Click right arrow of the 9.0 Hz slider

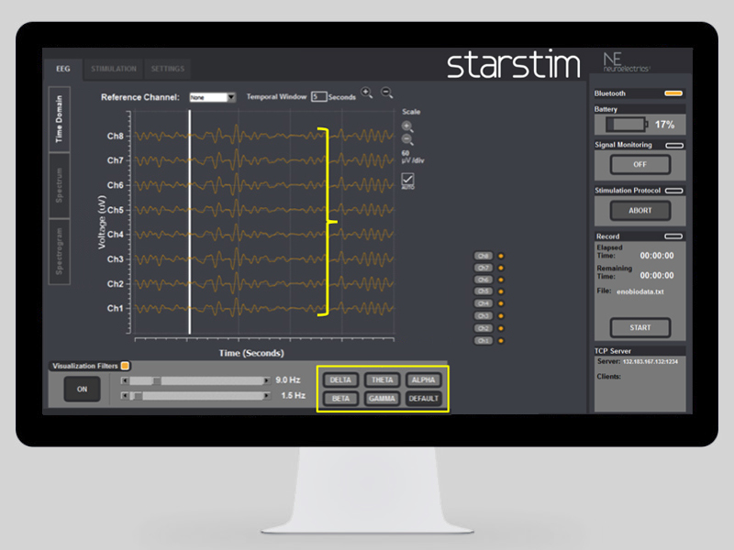266,380
